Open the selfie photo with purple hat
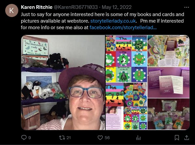195x145 pixels. click(63, 82)
